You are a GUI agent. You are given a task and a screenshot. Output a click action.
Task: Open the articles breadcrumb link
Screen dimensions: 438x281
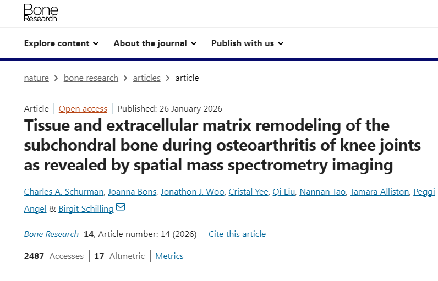point(146,78)
